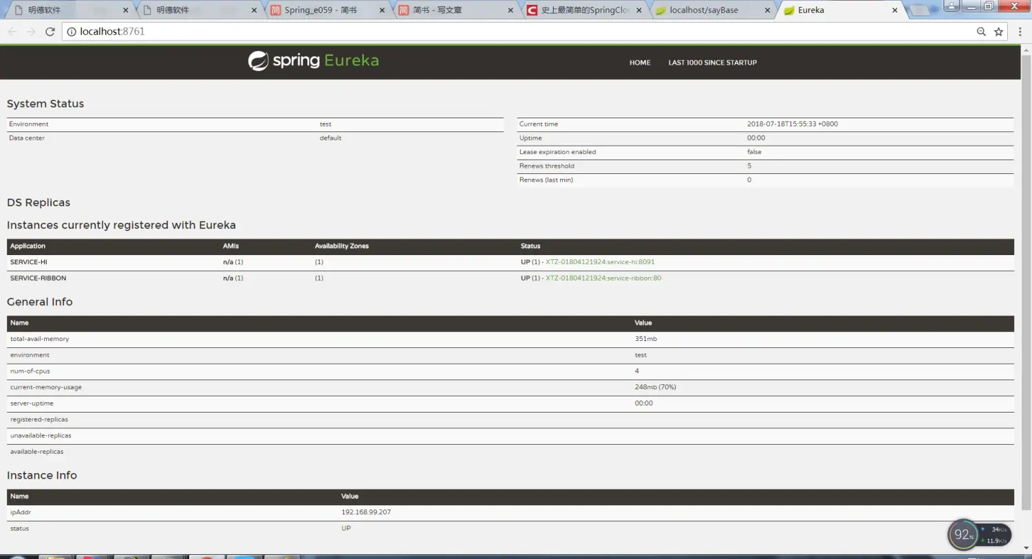Click the Instance Info heading
This screenshot has width=1032, height=559.
[x=42, y=476]
